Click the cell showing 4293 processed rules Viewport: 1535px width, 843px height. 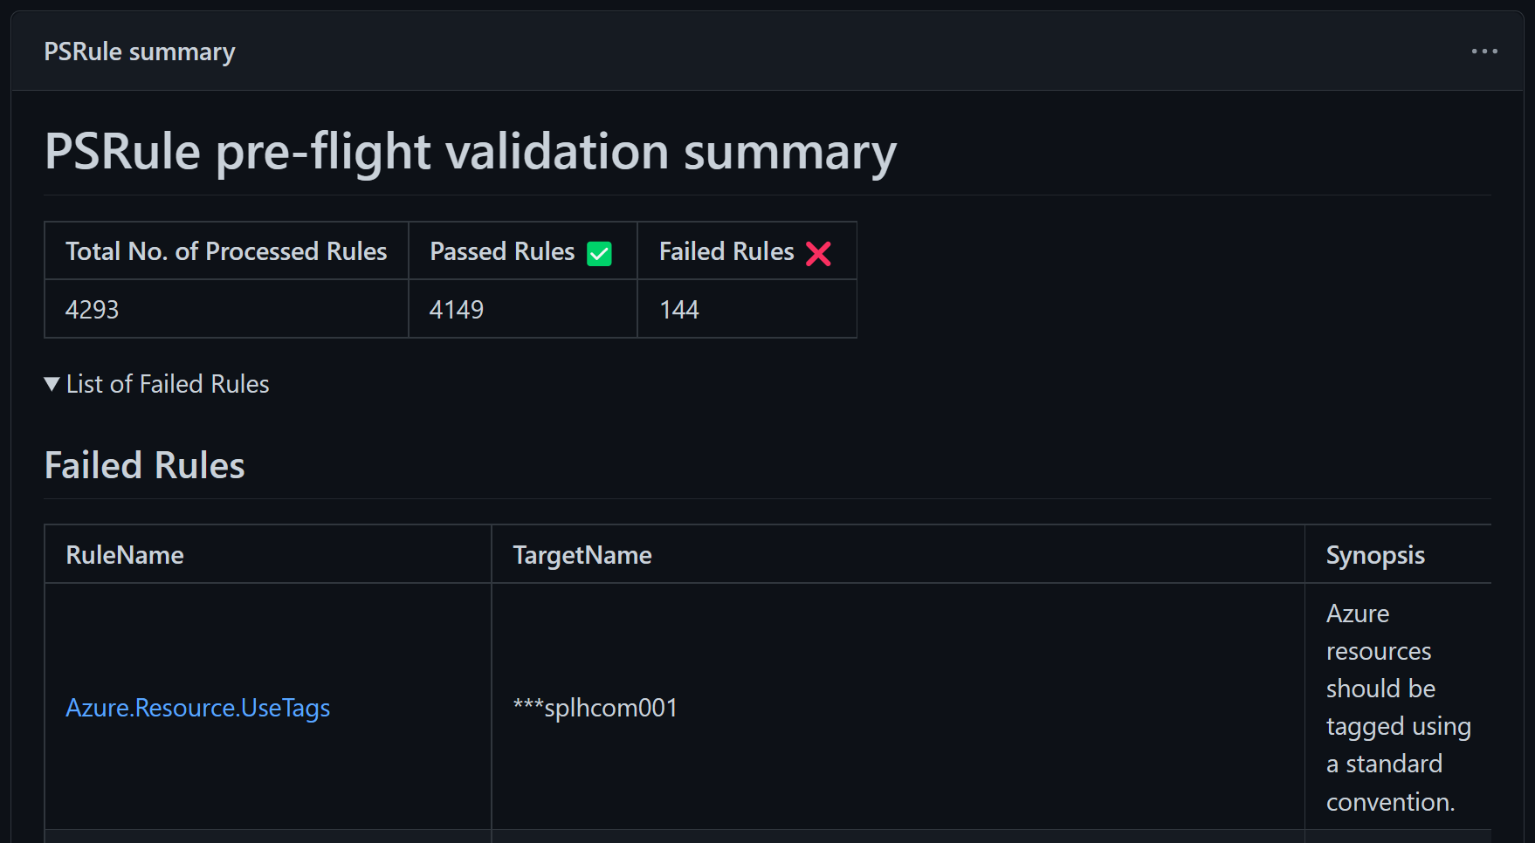point(92,309)
